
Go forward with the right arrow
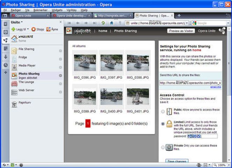click(x=86, y=23)
